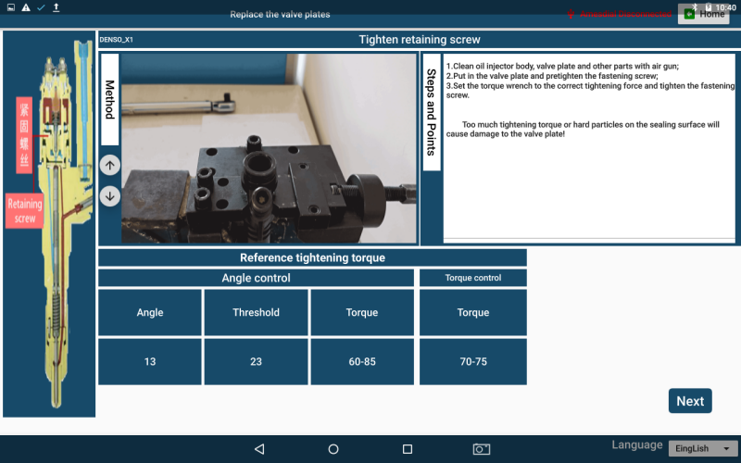
Task: Tap the Android home circle icon
Action: pyautogui.click(x=333, y=449)
